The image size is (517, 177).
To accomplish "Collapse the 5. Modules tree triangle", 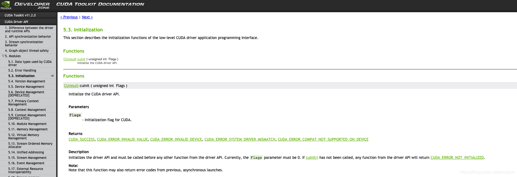I will point(3,56).
